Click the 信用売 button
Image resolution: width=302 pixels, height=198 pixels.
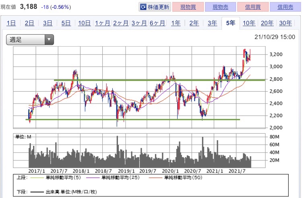(x=285, y=7)
